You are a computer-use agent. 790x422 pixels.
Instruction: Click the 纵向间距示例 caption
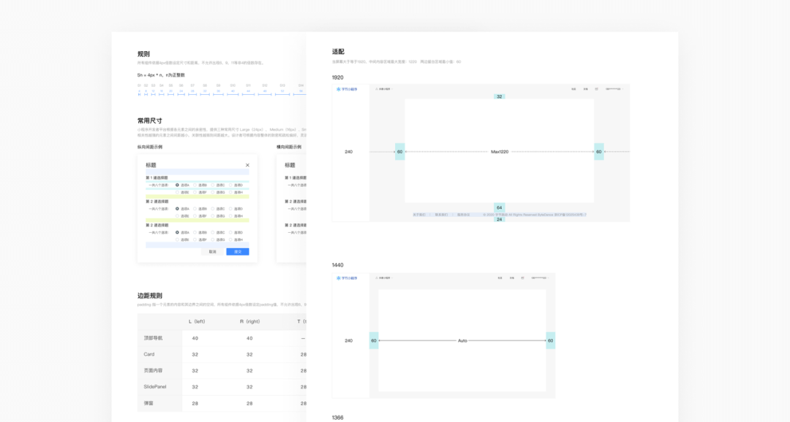pos(150,147)
